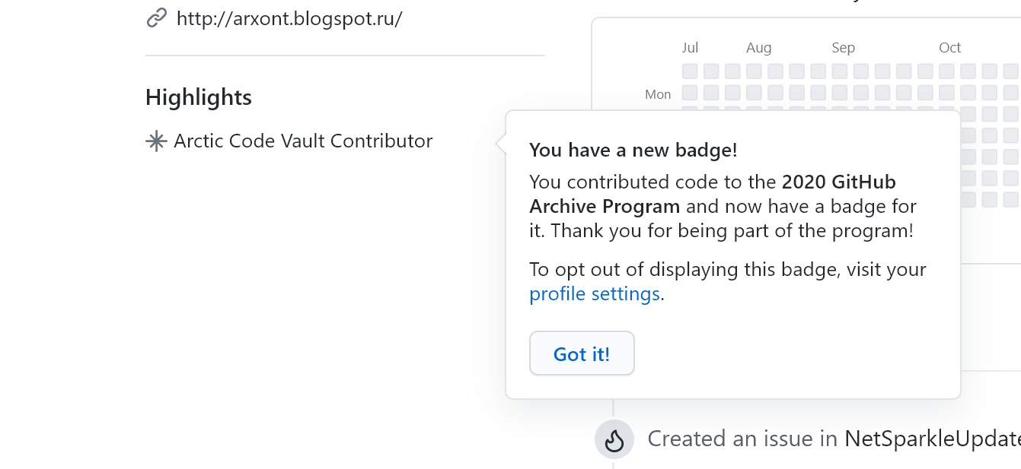Image resolution: width=1021 pixels, height=469 pixels.
Task: Select first top-row contribution cell under Jul
Action: coord(690,71)
